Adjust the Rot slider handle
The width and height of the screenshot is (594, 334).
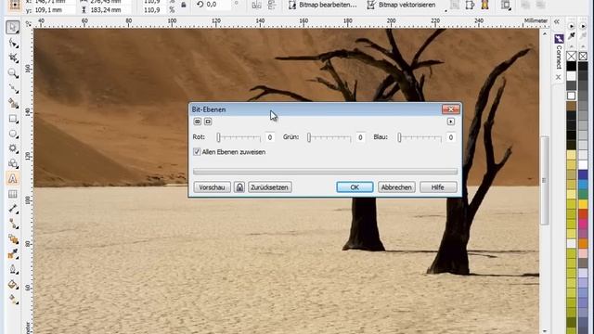pyautogui.click(x=219, y=137)
